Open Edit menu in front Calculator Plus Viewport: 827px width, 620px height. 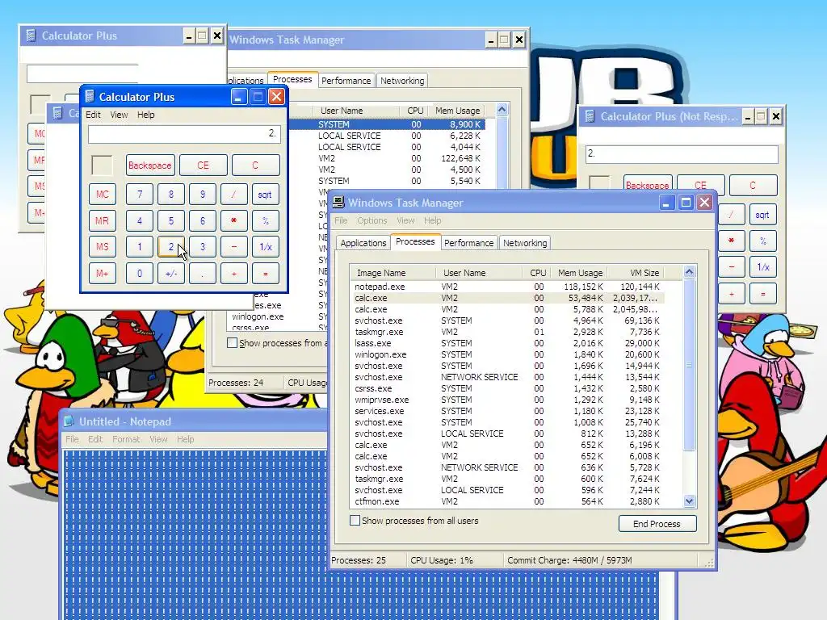click(93, 115)
